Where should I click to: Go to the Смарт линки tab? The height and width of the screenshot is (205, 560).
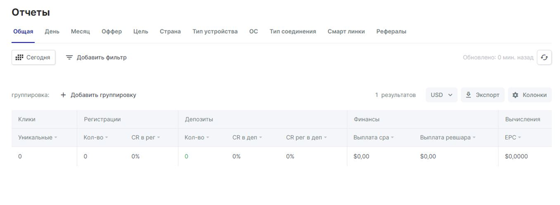pos(346,31)
